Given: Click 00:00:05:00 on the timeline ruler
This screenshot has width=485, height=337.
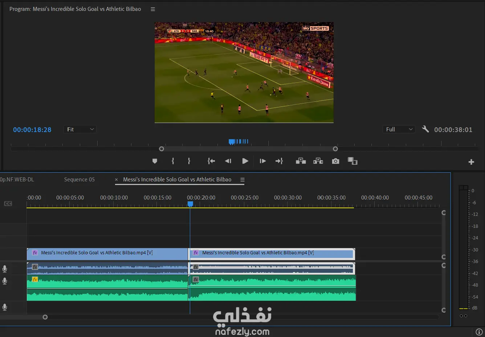Looking at the screenshot, I should (x=70, y=198).
